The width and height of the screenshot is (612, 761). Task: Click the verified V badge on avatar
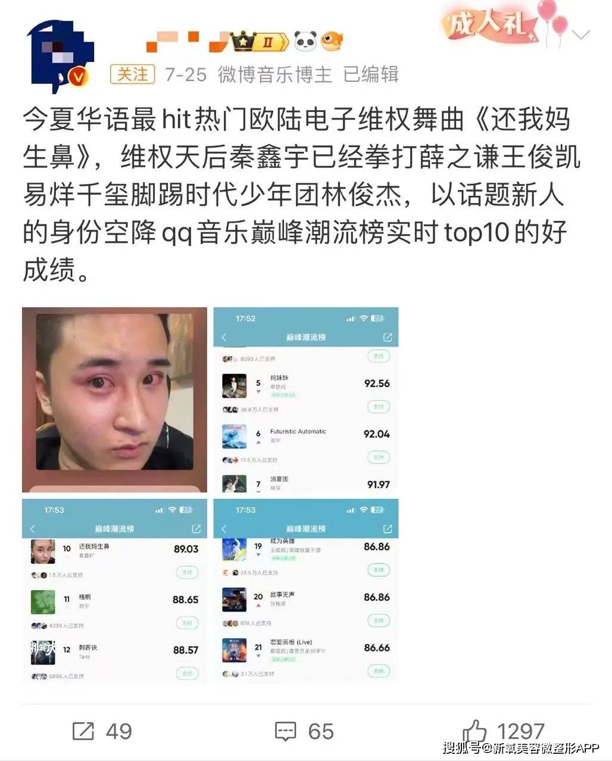click(x=79, y=77)
